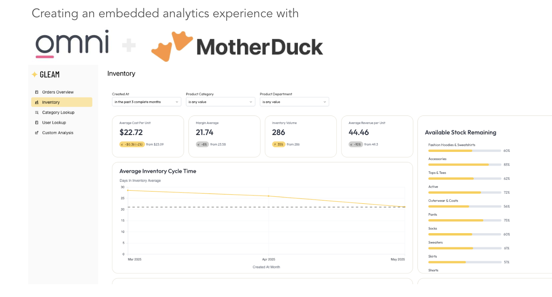
Task: Click the Custom Analysis pencil icon
Action: tap(37, 133)
